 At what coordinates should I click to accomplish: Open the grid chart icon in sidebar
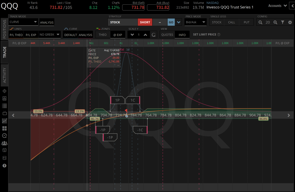coord(4,121)
